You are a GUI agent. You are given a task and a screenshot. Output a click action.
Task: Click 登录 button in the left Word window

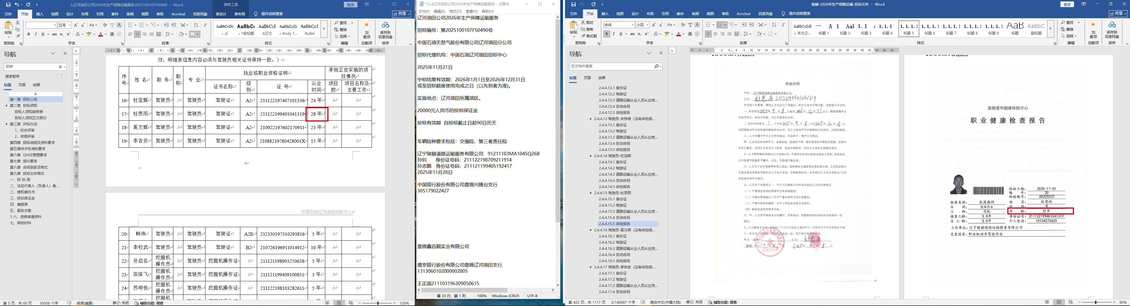[x=351, y=4]
